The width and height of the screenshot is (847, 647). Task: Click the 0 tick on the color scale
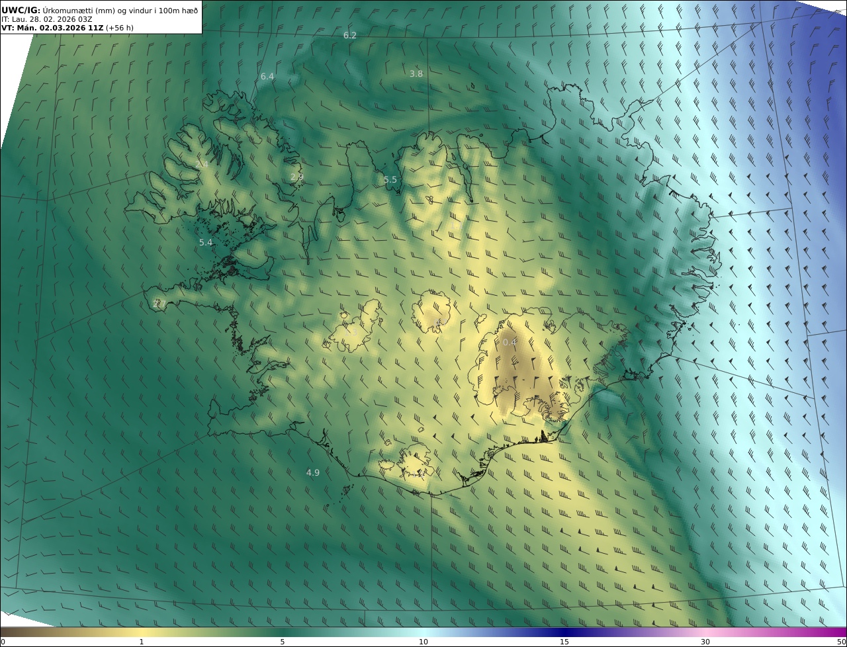pos(3,642)
